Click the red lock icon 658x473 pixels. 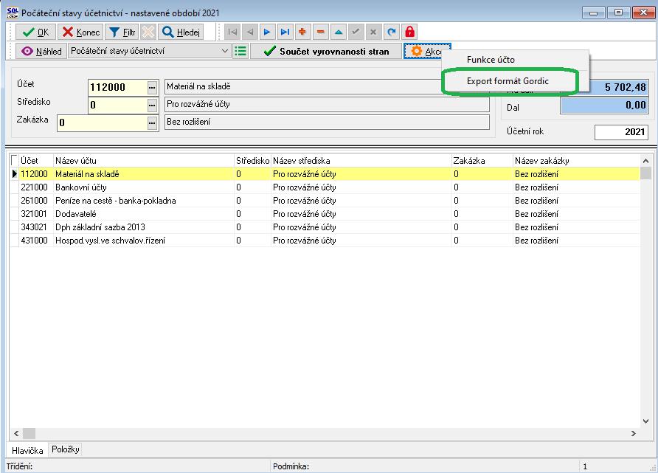[x=409, y=32]
